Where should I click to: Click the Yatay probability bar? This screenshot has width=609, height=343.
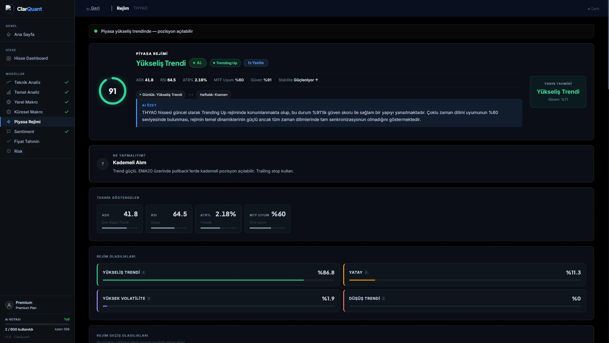(x=465, y=280)
